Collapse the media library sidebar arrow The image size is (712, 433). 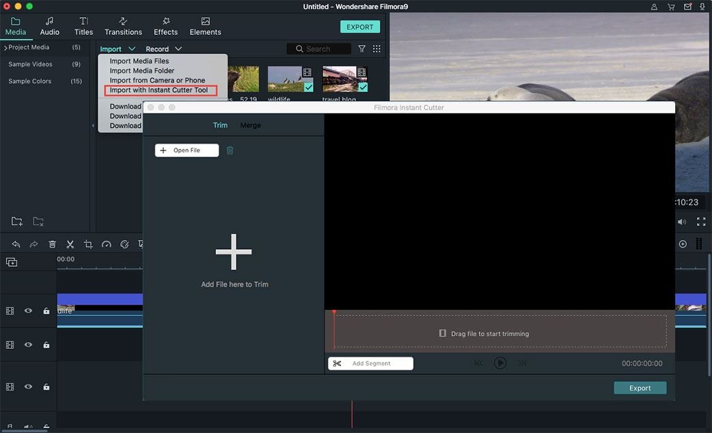93,125
